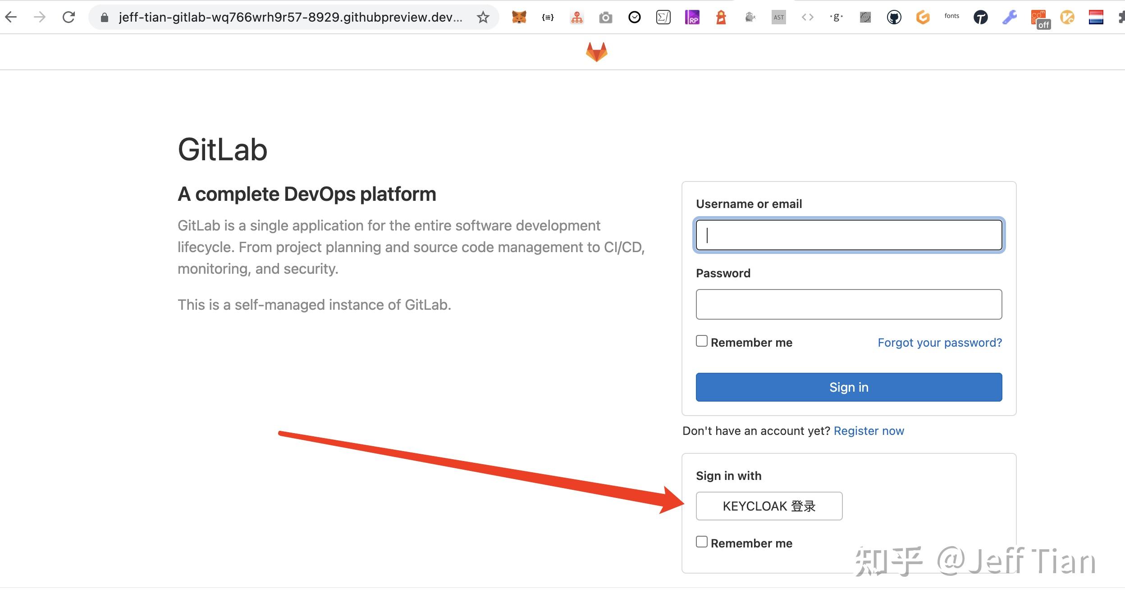Image resolution: width=1125 pixels, height=606 pixels.
Task: Open the dotted 'g' extension icon
Action: pyautogui.click(x=837, y=18)
